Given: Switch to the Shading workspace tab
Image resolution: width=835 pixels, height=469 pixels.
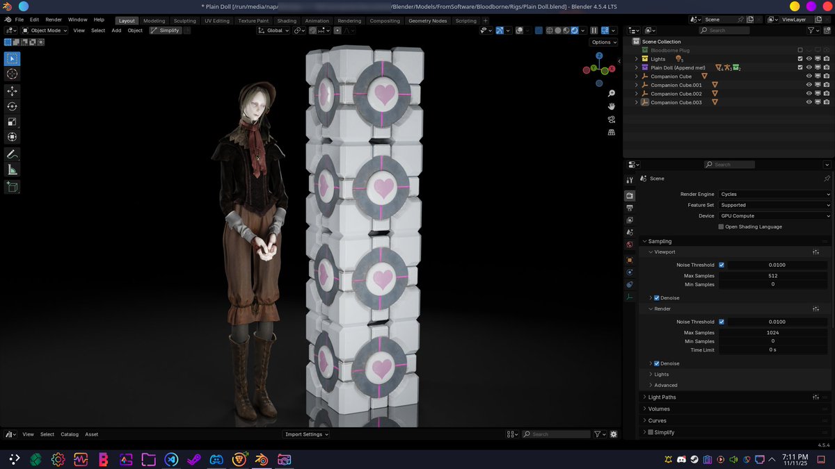Looking at the screenshot, I should [287, 21].
